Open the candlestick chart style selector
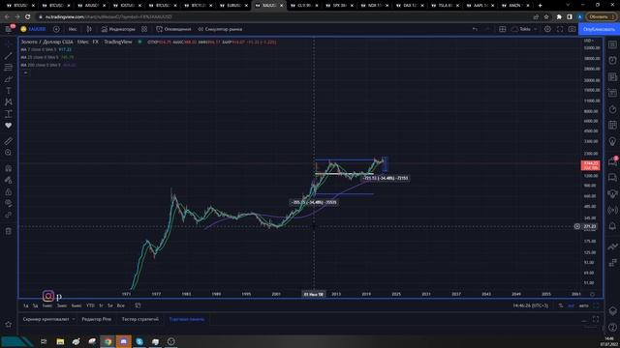This screenshot has height=348, width=620. 89,29
